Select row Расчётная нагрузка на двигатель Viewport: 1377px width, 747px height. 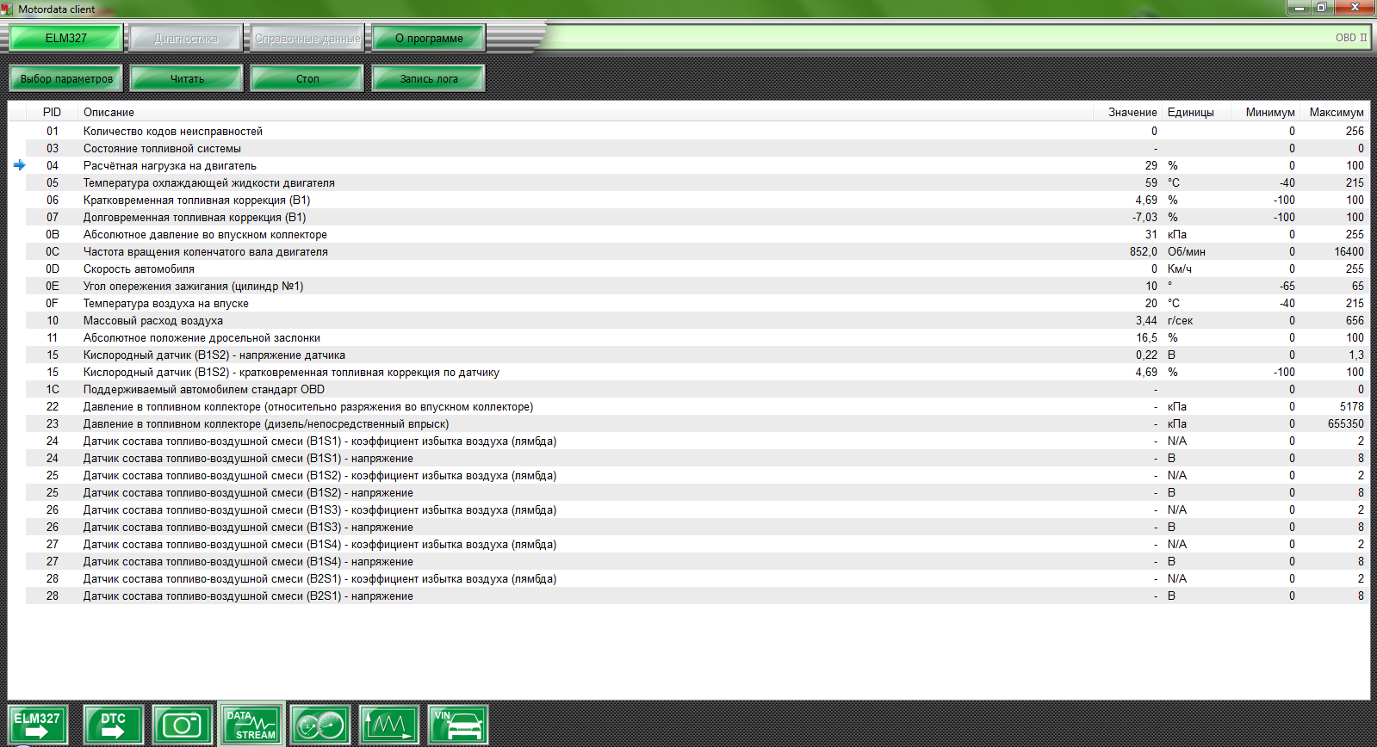click(x=698, y=165)
